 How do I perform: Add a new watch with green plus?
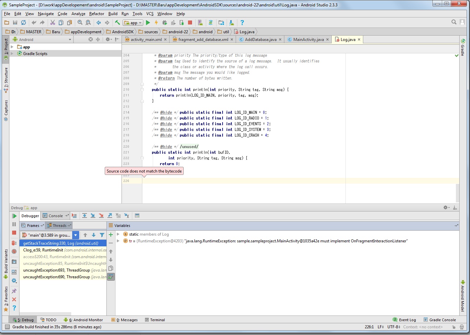tap(111, 235)
